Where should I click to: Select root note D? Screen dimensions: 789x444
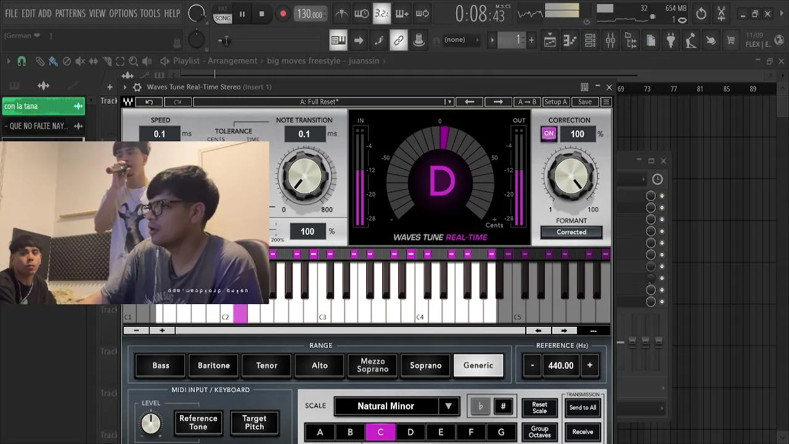411,433
